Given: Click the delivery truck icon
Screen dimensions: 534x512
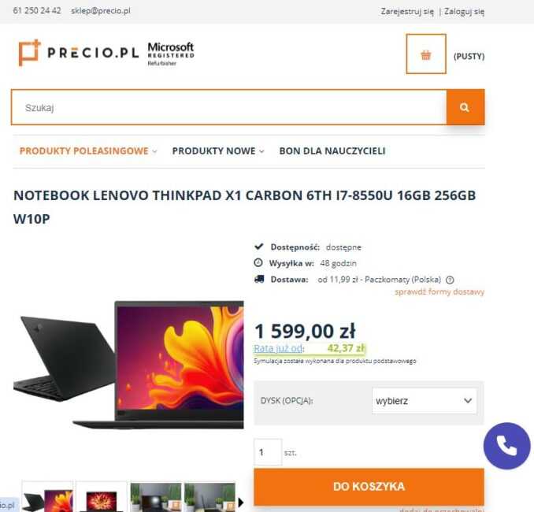Looking at the screenshot, I should click(x=259, y=280).
